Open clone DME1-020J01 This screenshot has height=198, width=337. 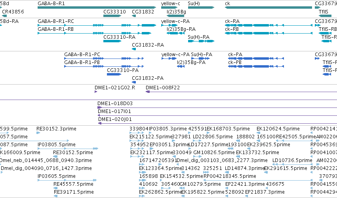pyautogui.click(x=115, y=119)
